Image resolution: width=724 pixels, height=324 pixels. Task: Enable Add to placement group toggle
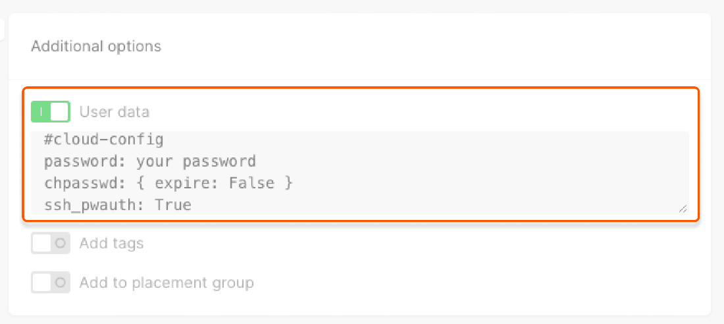[51, 283]
